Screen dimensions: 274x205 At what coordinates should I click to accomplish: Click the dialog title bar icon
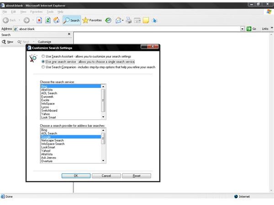29,48
